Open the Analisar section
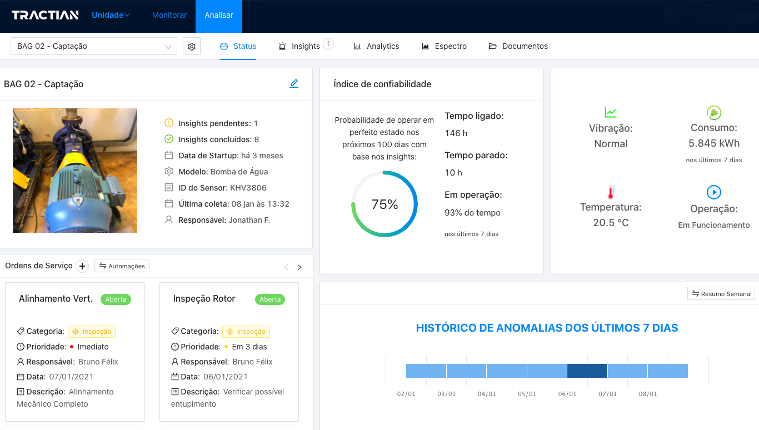The image size is (759, 430). click(x=218, y=15)
